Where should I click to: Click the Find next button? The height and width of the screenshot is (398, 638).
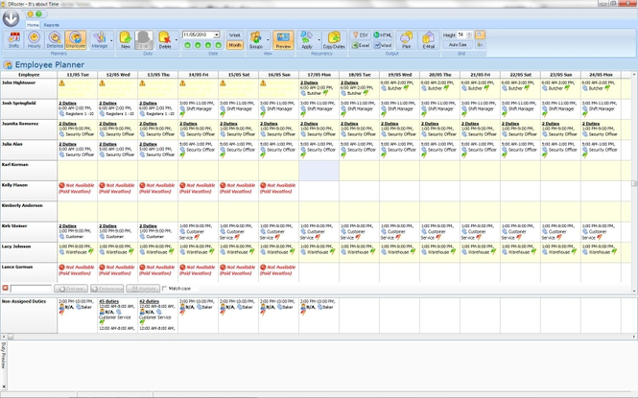click(x=71, y=289)
